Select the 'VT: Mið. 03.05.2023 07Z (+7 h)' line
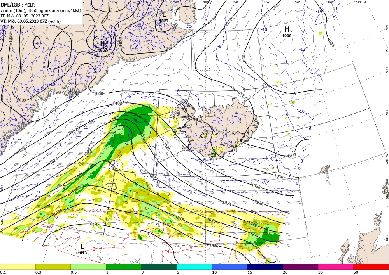Viewport: 389px width, 275px height. coord(31,21)
